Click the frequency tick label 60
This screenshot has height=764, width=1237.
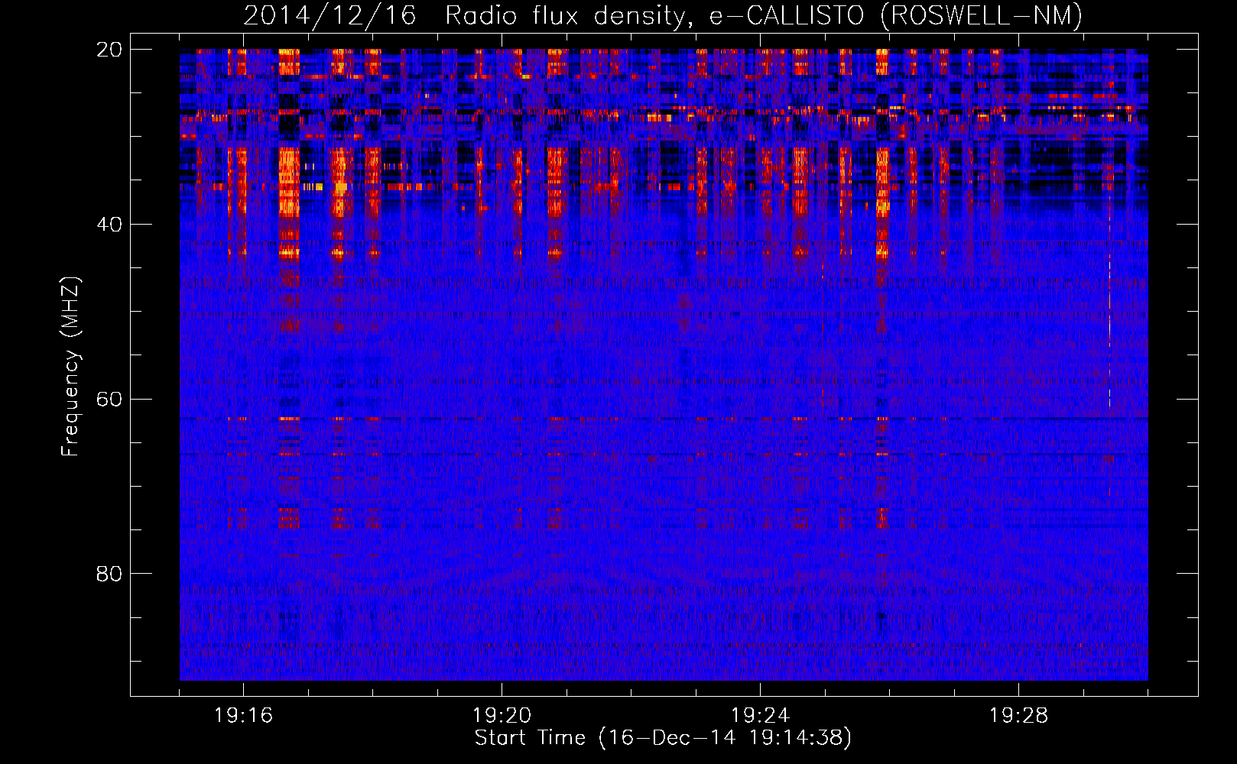pyautogui.click(x=110, y=399)
